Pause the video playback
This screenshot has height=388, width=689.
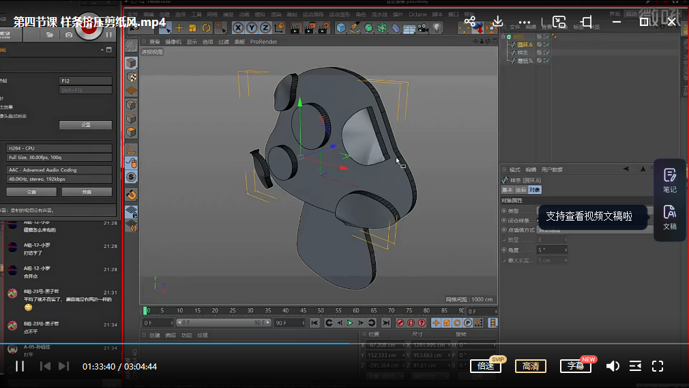(x=20, y=366)
